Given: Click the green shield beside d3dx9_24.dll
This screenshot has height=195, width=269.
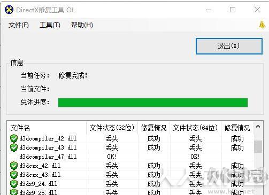Looking at the screenshot, I should pyautogui.click(x=14, y=184).
